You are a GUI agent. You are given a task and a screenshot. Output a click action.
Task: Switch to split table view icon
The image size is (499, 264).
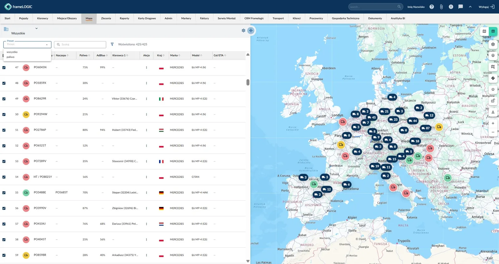[x=493, y=31]
